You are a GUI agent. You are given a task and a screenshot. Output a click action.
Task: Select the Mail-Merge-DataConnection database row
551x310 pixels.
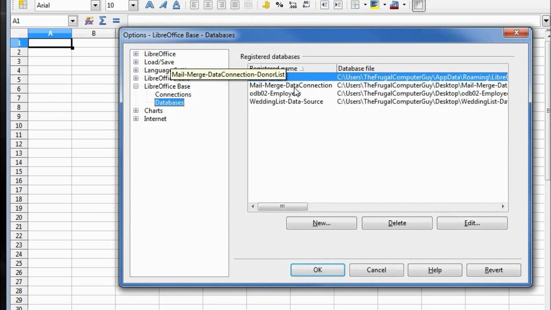pyautogui.click(x=378, y=85)
